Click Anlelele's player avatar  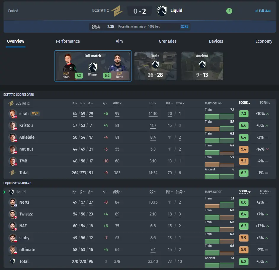tap(13, 138)
